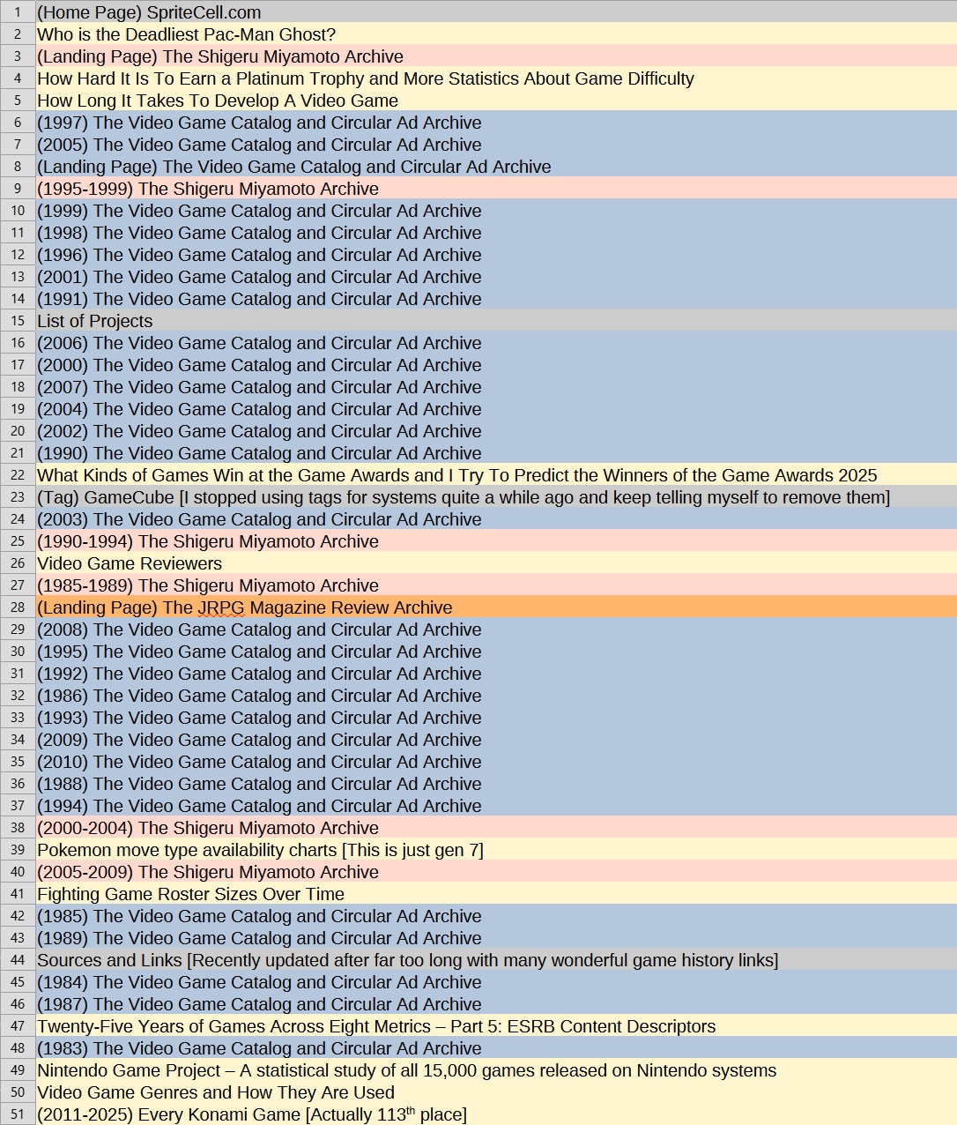Select the "Video Game Reviewers" cell
Screen dimensions: 957x1125
[130, 563]
